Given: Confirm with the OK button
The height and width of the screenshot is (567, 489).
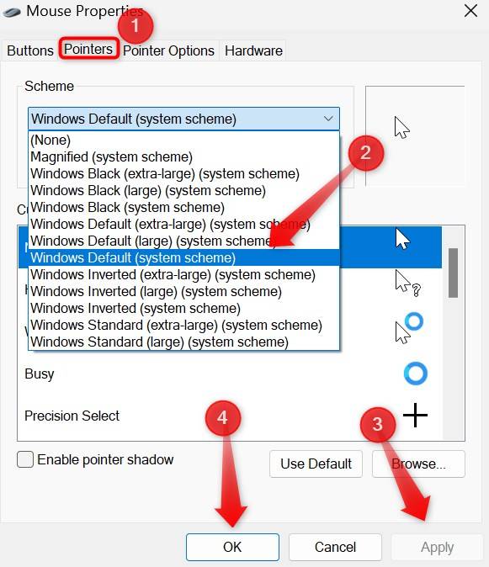Looking at the screenshot, I should (x=232, y=547).
